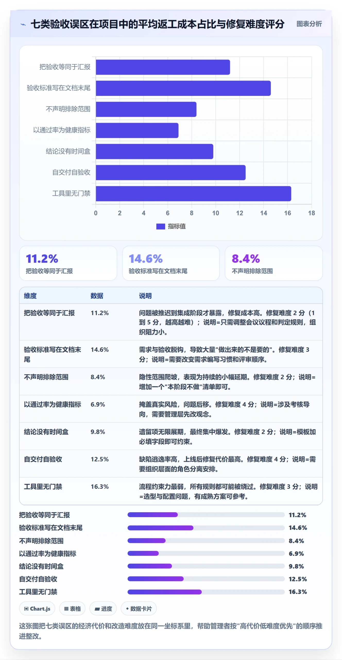Click the 结论没有时间盒 chart bar
The width and height of the screenshot is (342, 660).
(x=155, y=151)
